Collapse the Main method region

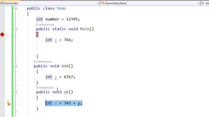click(15, 29)
